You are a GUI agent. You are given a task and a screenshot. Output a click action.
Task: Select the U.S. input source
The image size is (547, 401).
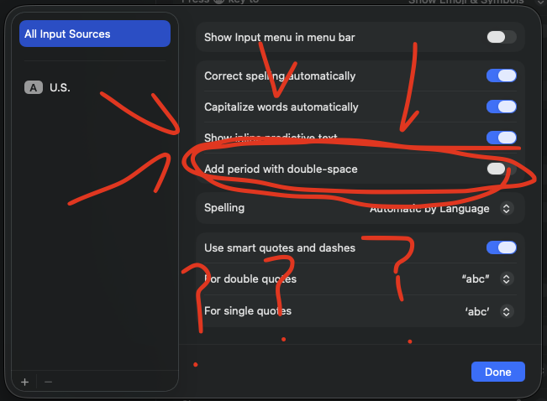coord(95,87)
